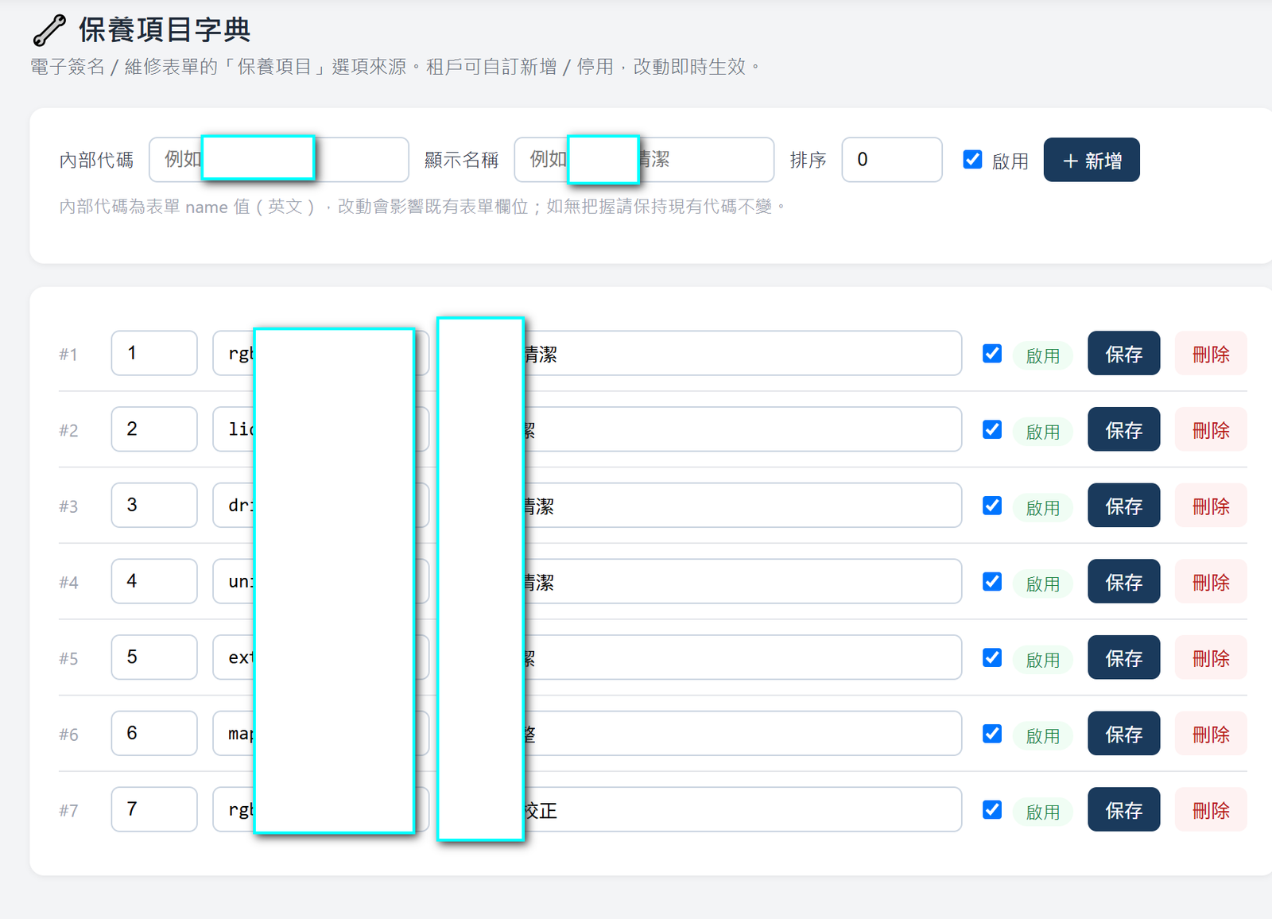This screenshot has width=1272, height=919.
Task: Uncheck the enable checkbox in row #1
Action: [992, 354]
